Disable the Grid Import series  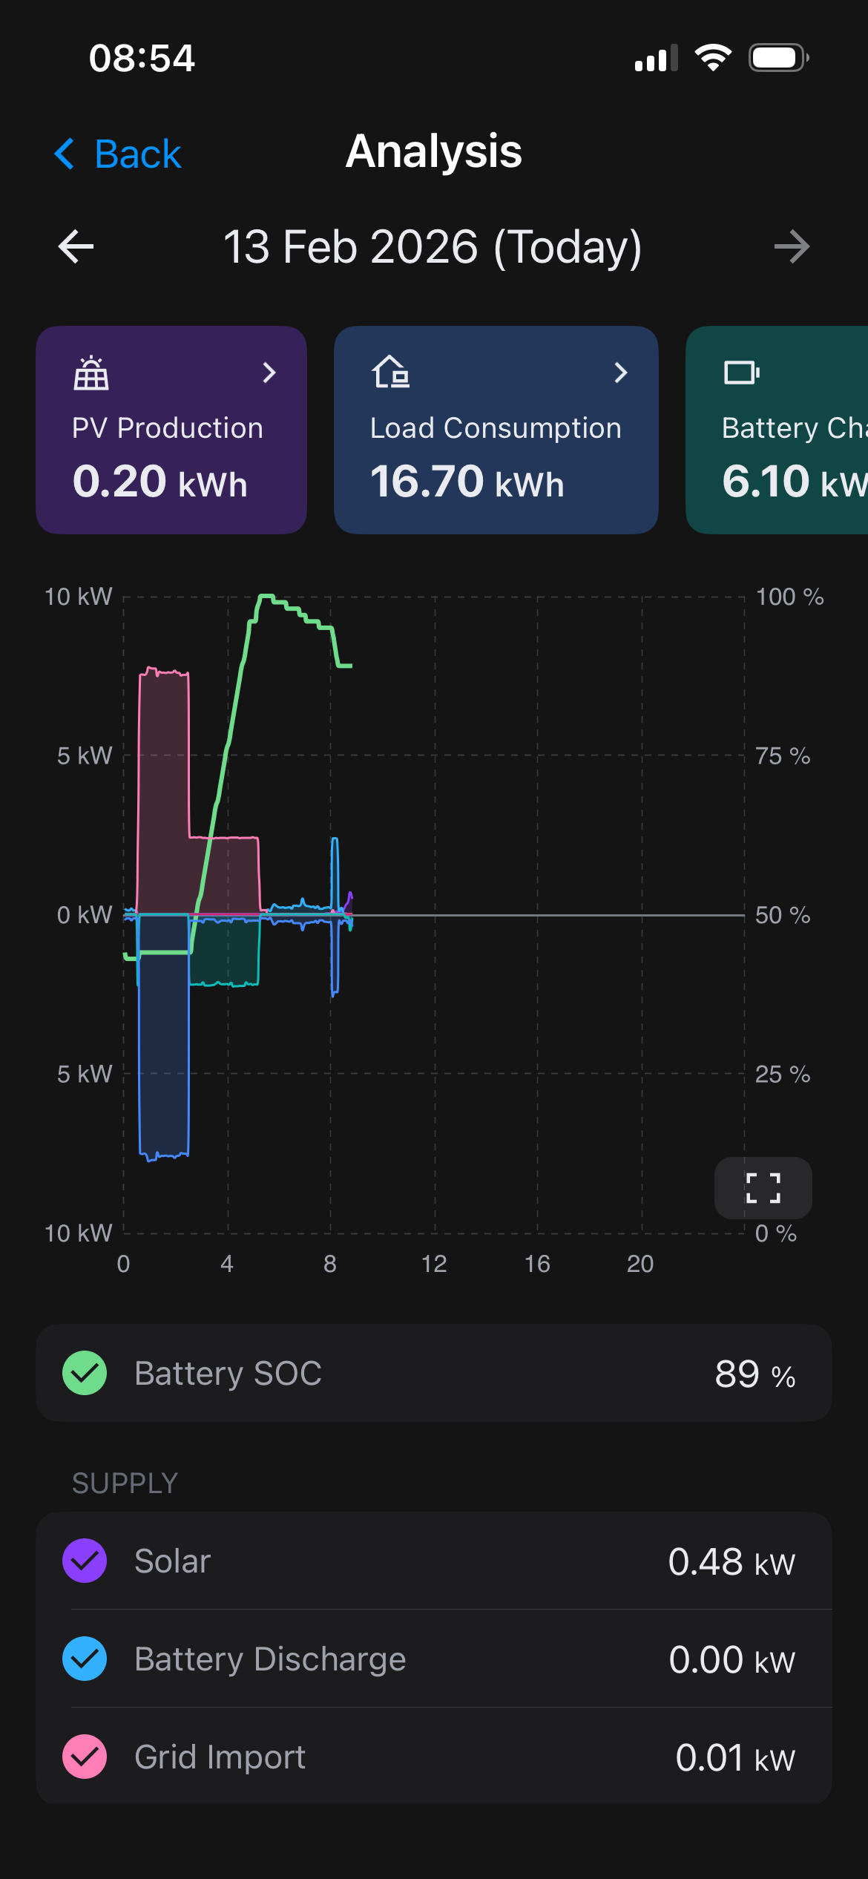85,1757
